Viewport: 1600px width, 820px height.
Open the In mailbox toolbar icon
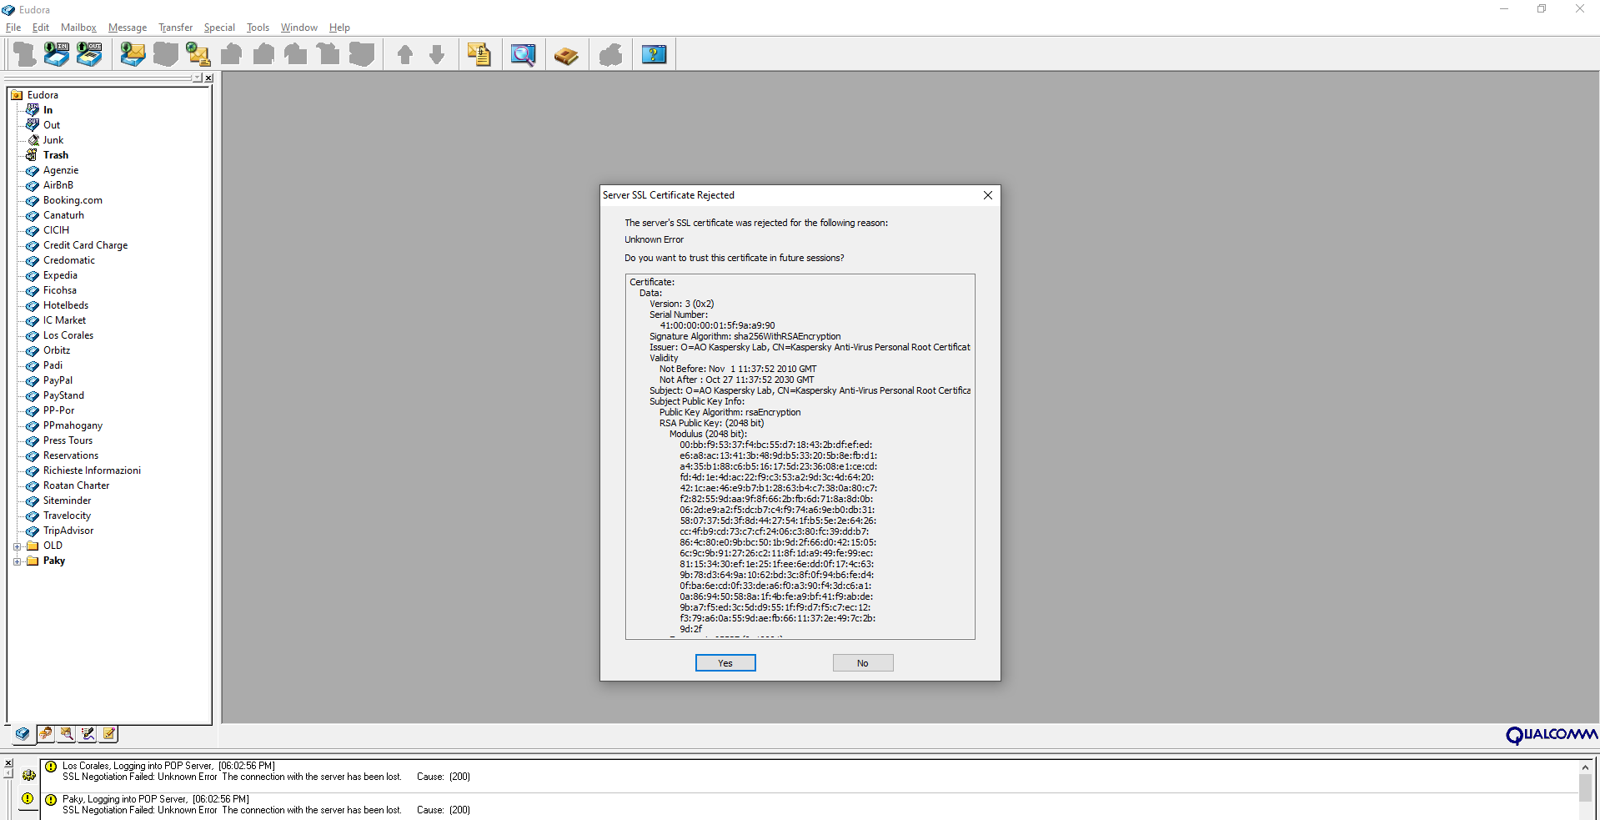(57, 54)
